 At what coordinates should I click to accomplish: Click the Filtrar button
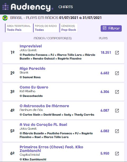111,28
